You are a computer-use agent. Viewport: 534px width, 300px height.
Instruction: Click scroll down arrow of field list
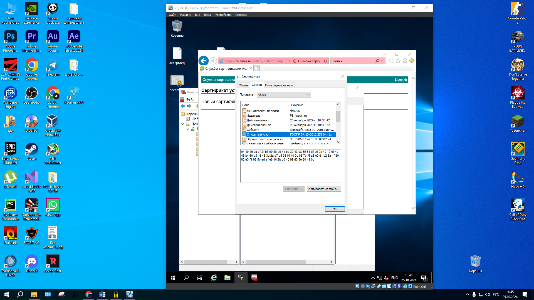(x=338, y=142)
